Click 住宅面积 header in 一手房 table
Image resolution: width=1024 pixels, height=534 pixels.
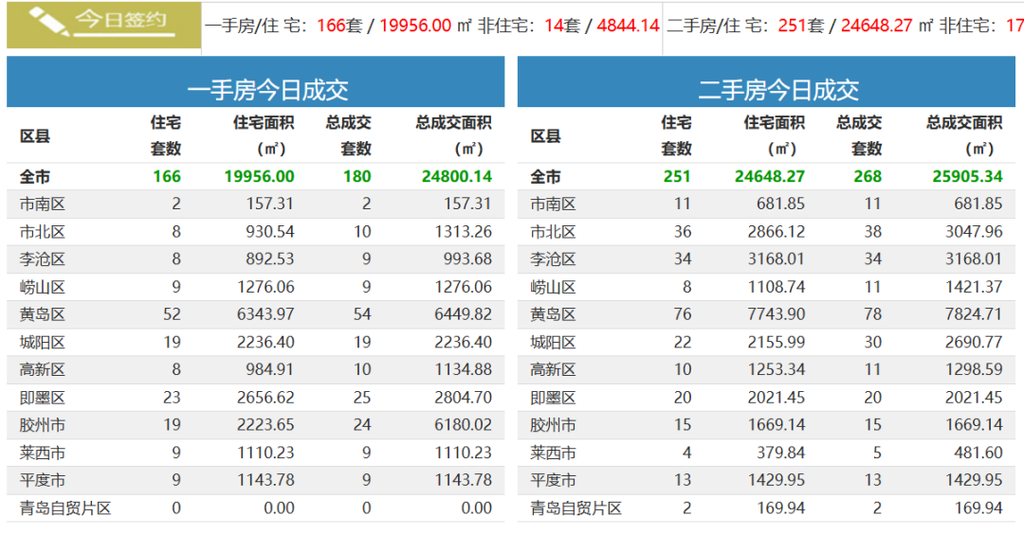coord(264,135)
